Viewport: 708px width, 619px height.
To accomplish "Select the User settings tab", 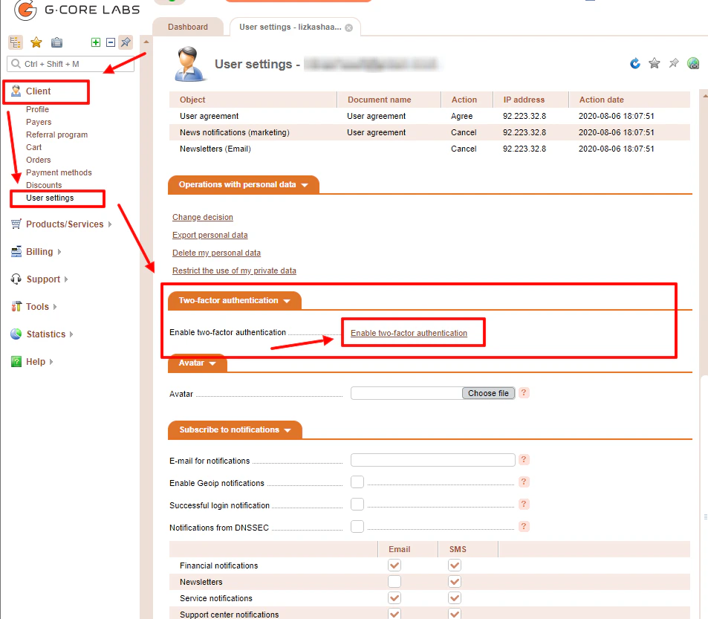I will pyautogui.click(x=290, y=27).
